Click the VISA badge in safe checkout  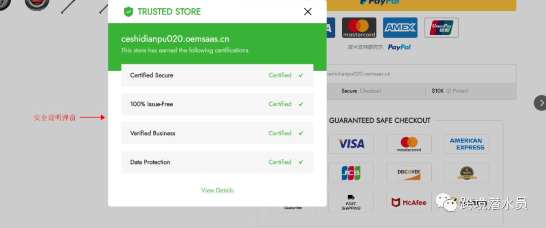pyautogui.click(x=351, y=144)
